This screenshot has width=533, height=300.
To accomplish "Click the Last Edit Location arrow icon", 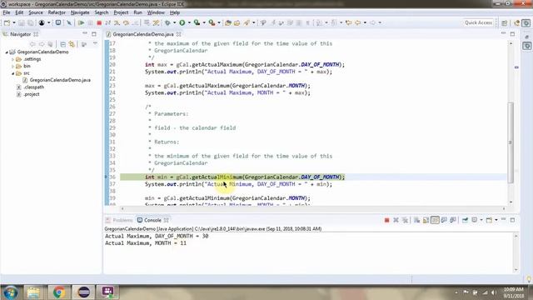I will 348,22.
